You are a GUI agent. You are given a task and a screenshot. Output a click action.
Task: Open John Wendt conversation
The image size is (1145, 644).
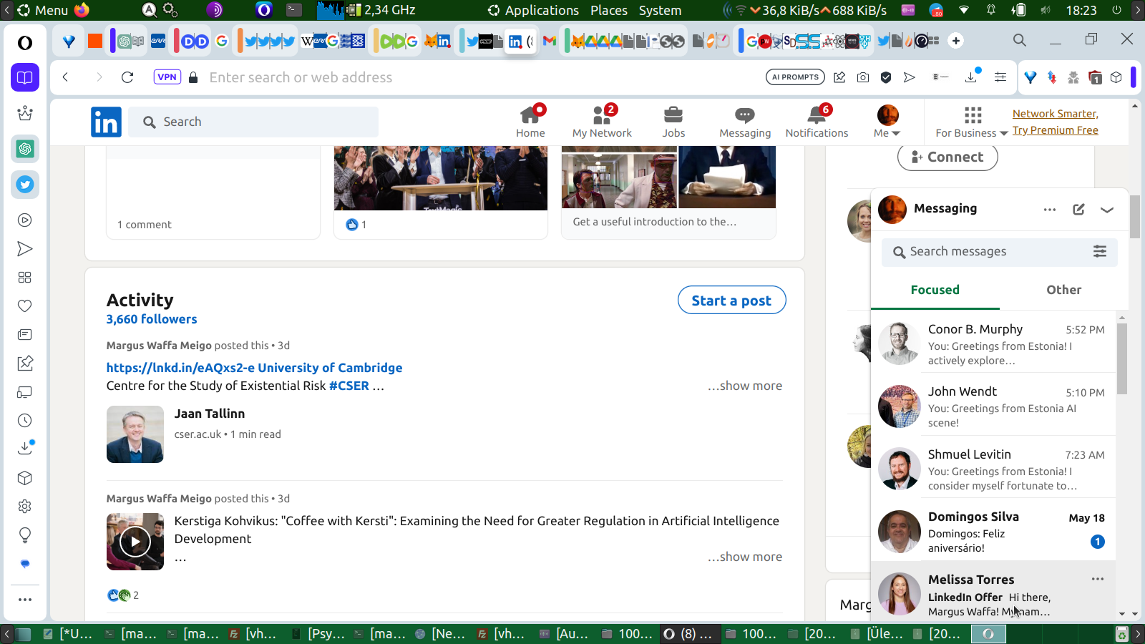(993, 406)
